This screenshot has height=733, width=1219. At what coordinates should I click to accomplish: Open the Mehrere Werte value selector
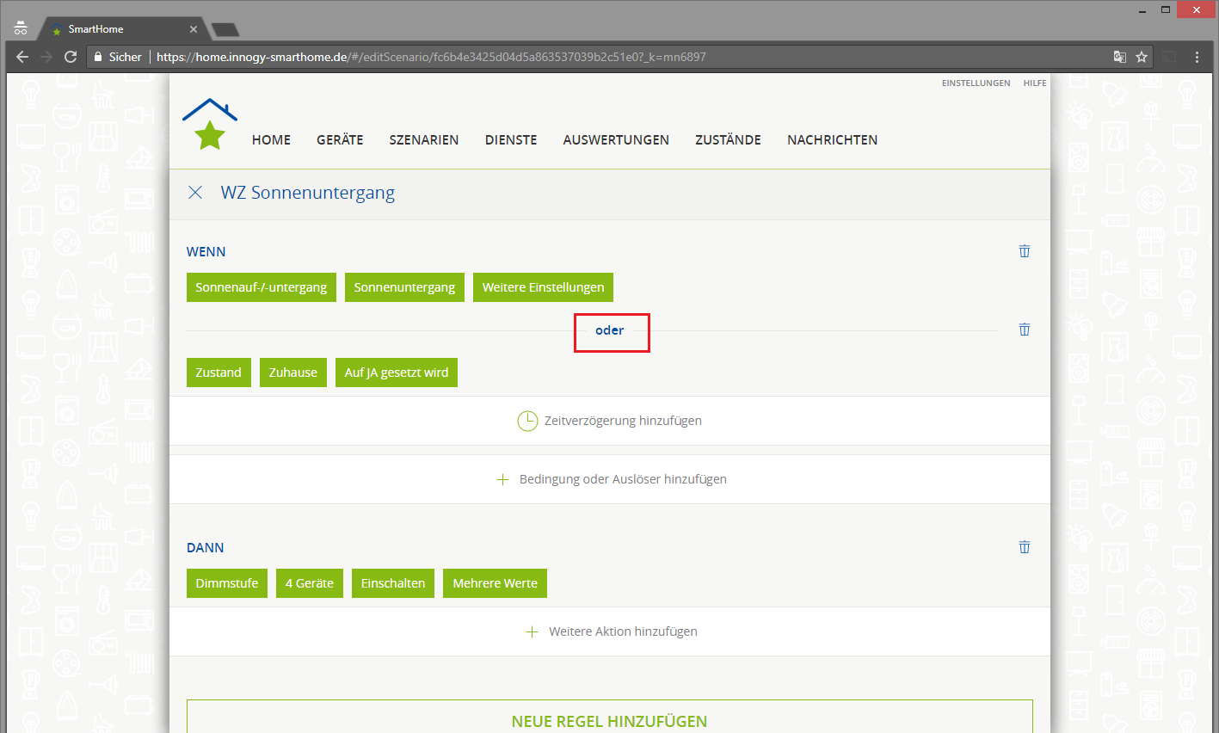[x=495, y=583]
